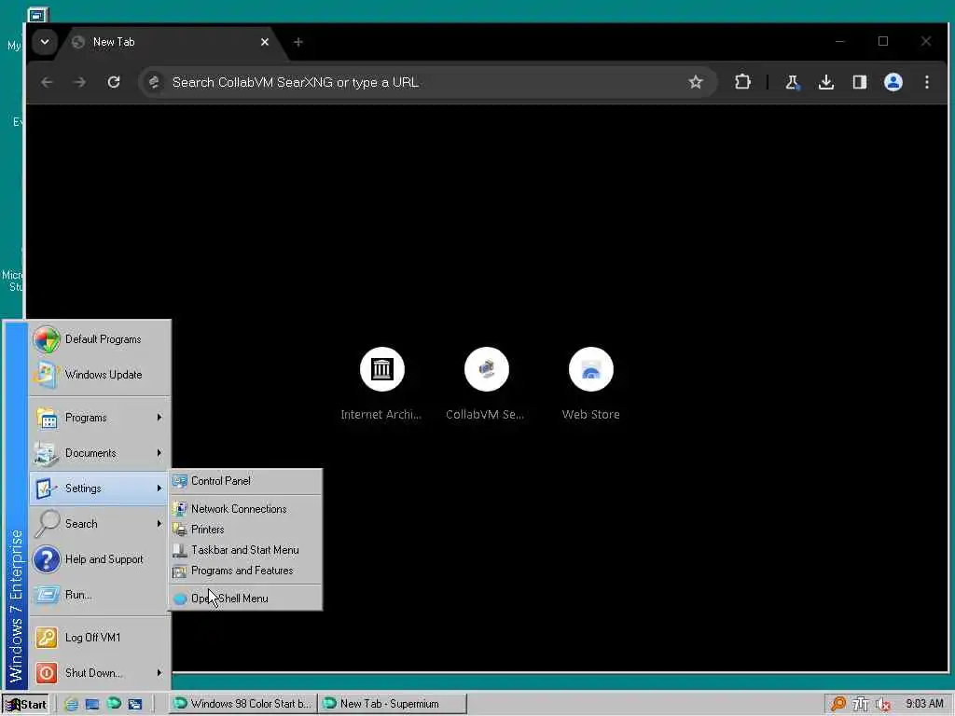Launch Supermium from quick launch bar
The width and height of the screenshot is (955, 716).
[x=114, y=704]
